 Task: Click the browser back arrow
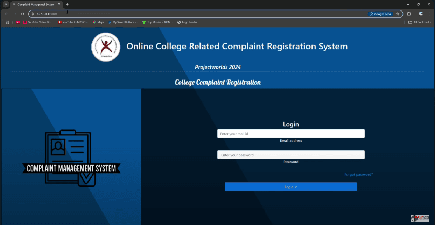pos(6,14)
